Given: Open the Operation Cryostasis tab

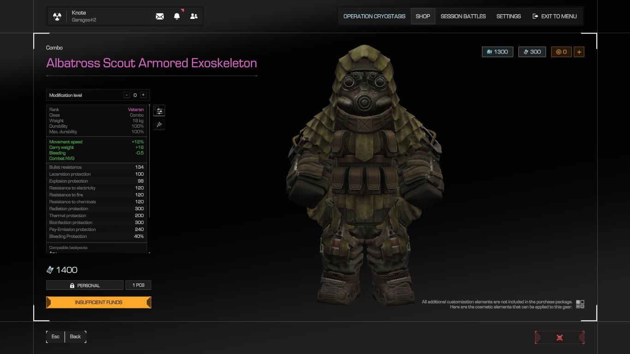Looking at the screenshot, I should 374,16.
